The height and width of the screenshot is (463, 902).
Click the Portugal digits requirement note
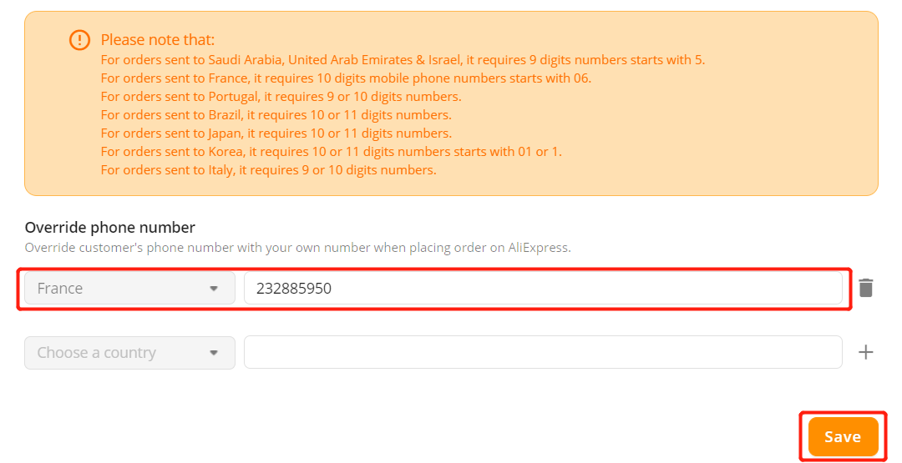pos(281,97)
